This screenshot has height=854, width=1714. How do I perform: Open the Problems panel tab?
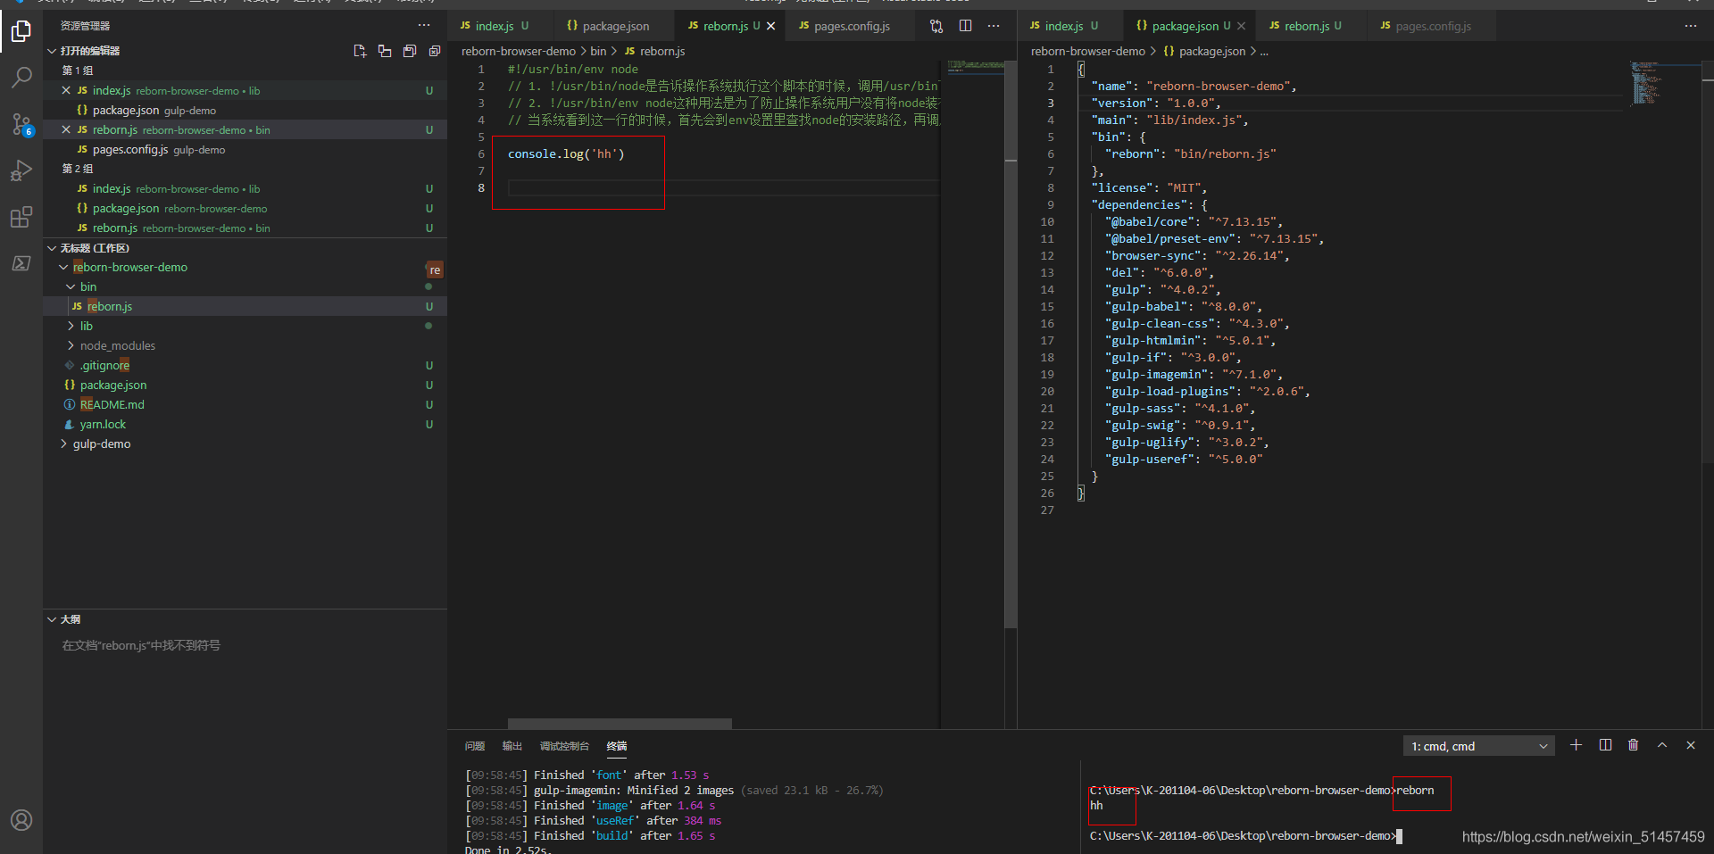point(475,746)
